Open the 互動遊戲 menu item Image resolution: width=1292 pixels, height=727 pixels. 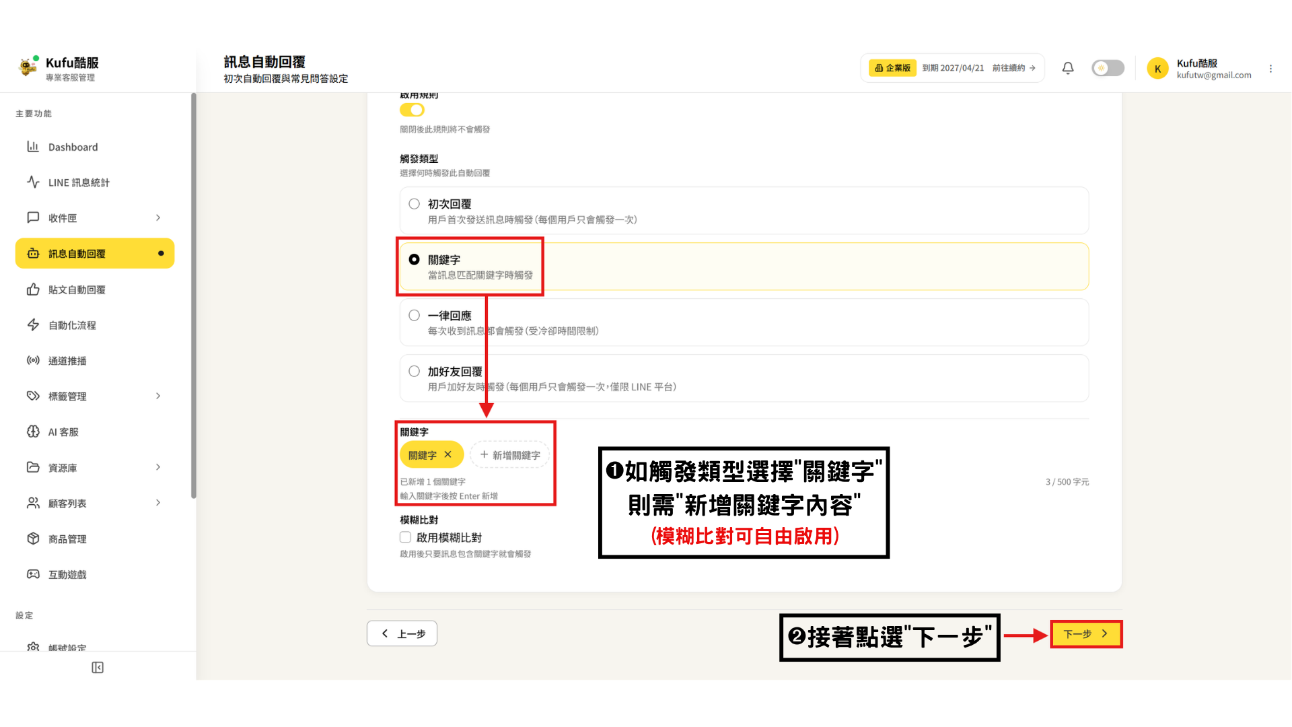[x=95, y=575]
